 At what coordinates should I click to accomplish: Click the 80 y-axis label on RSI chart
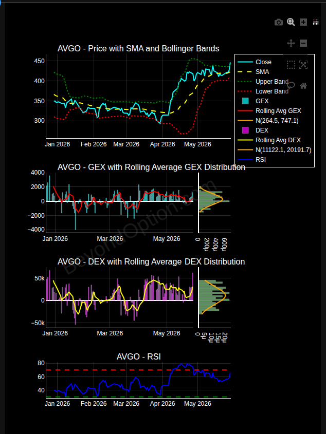coord(41,363)
